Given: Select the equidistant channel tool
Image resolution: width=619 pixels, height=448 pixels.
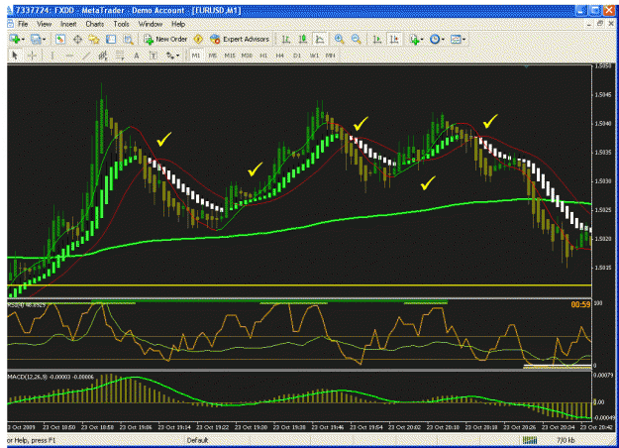Looking at the screenshot, I should click(103, 56).
